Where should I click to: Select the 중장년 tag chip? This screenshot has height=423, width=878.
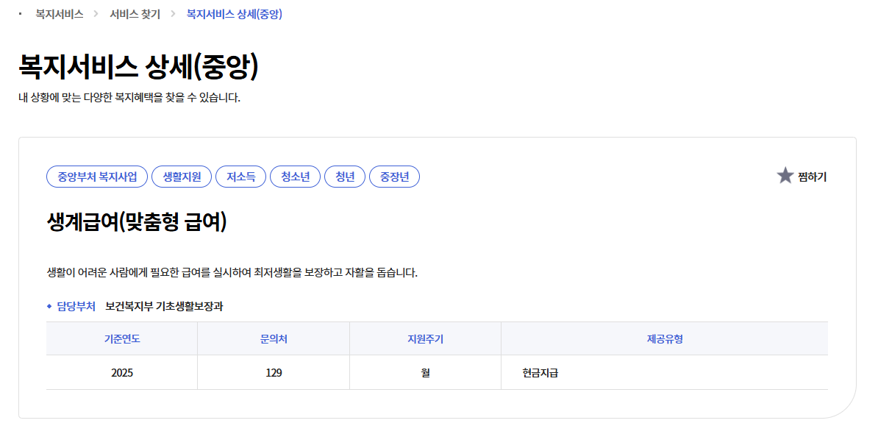394,177
